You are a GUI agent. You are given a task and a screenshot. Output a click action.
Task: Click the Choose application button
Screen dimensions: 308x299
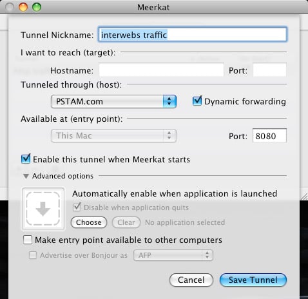click(x=89, y=222)
